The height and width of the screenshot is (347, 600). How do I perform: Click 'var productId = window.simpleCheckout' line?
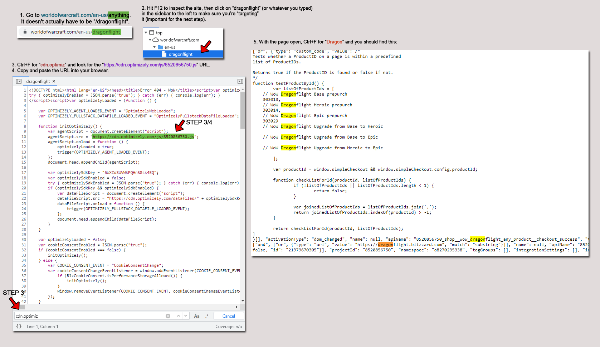click(x=375, y=169)
